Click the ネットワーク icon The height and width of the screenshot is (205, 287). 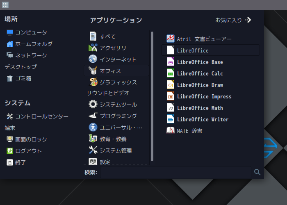[10, 55]
